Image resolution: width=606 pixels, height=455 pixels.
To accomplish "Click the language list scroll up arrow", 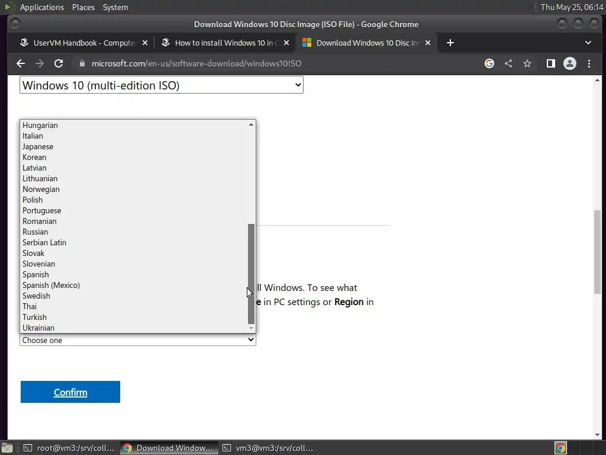I will click(251, 124).
